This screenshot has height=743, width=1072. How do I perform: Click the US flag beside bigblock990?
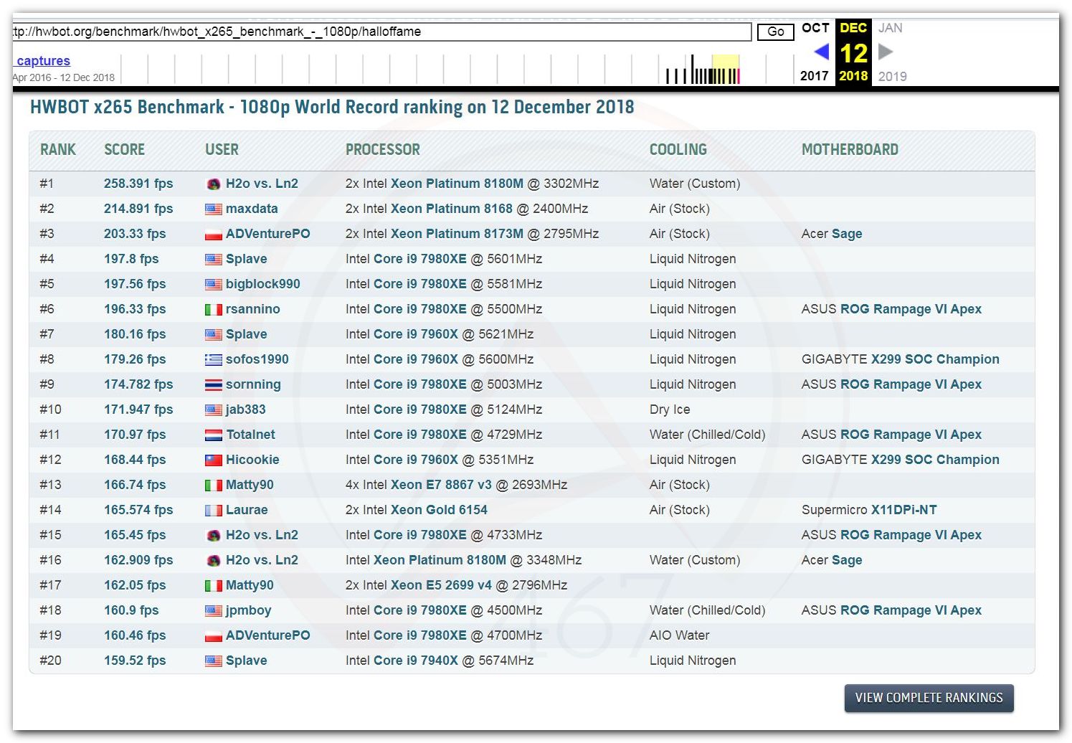tap(213, 285)
